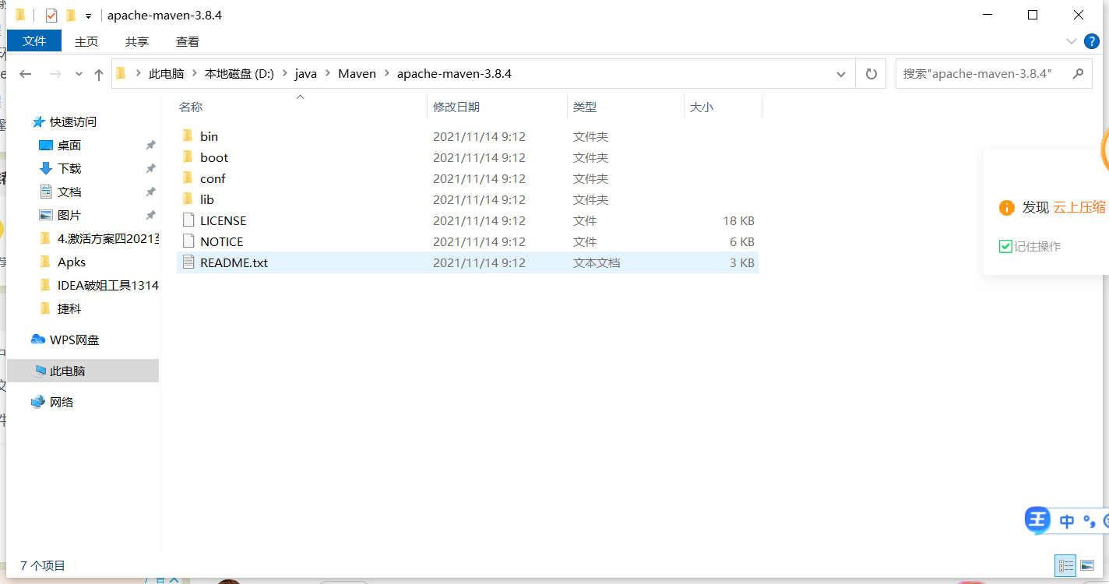The height and width of the screenshot is (584, 1109).
Task: Expand chevron after 本地磁盘 (D:) breadcrumb
Action: pos(284,74)
